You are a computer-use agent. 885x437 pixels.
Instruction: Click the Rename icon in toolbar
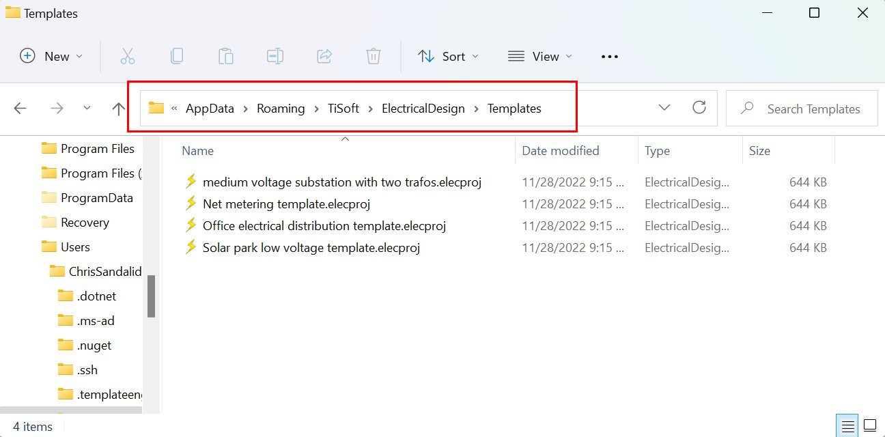point(275,57)
